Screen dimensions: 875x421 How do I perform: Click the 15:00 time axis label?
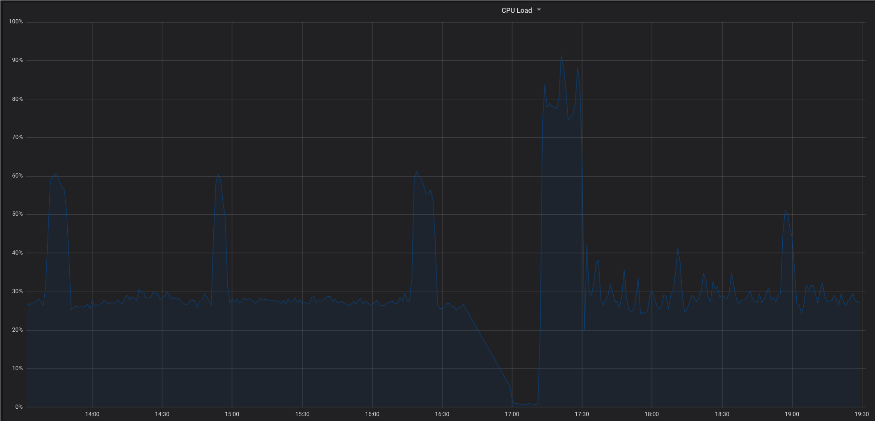click(x=232, y=414)
